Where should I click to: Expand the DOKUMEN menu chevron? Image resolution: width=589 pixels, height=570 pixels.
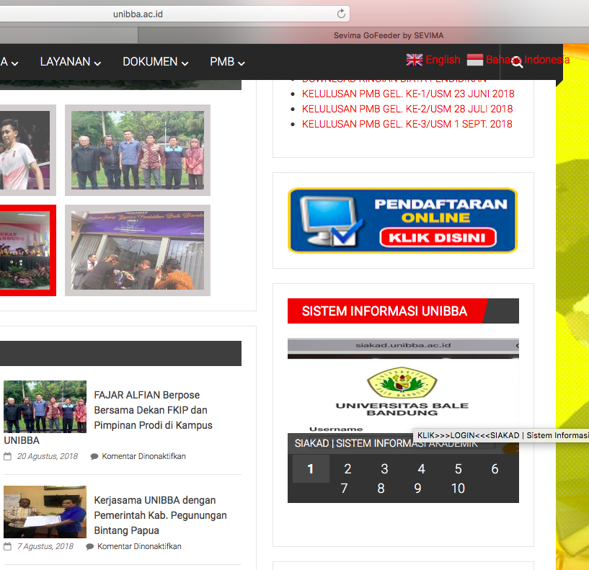coord(185,63)
